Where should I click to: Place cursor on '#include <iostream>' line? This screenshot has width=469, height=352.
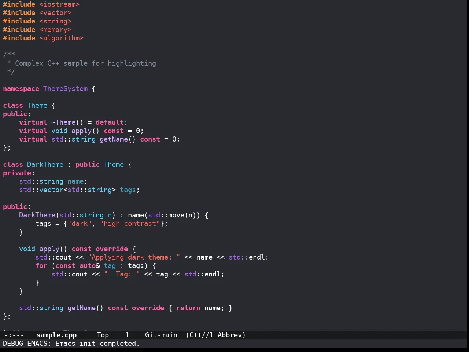(41, 4)
